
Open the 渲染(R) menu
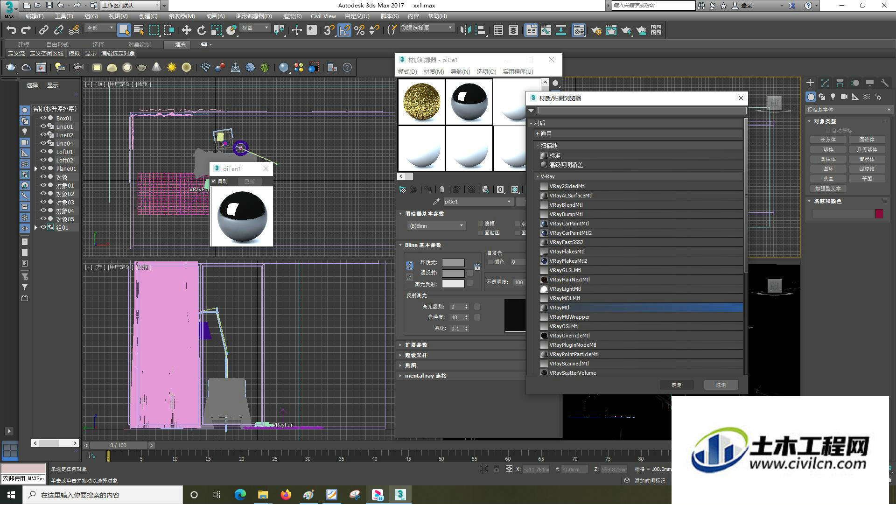coord(292,16)
